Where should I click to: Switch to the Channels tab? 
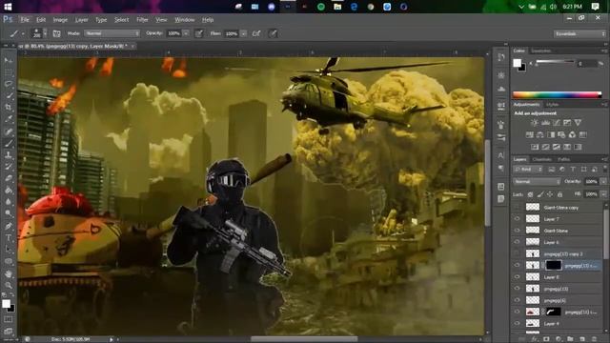tap(542, 159)
